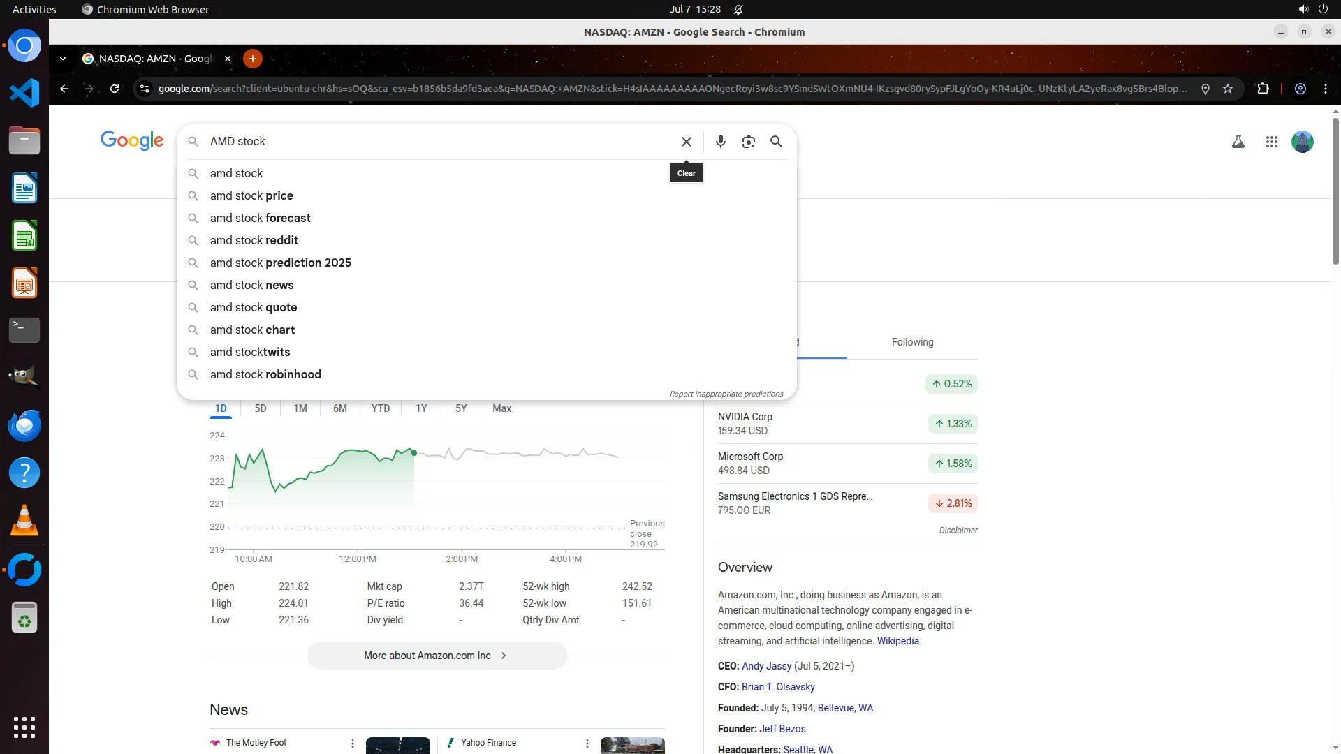Open search by image camera icon
The width and height of the screenshot is (1341, 754).
(x=748, y=142)
